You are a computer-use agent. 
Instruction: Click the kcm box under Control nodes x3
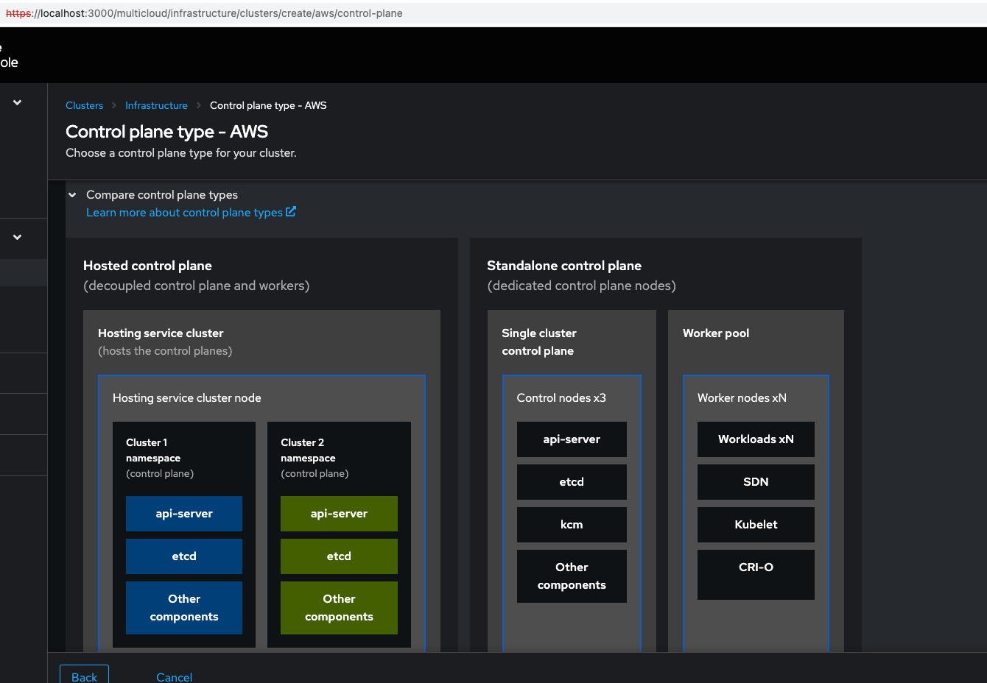pos(572,525)
